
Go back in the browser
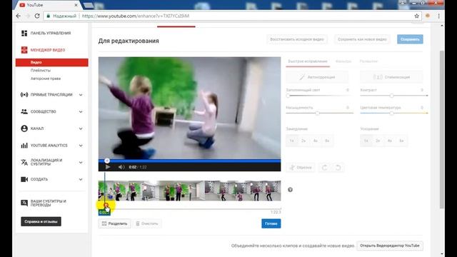19,16
